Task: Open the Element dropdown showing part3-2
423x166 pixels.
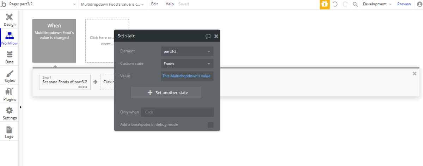Action: pyautogui.click(x=187, y=51)
